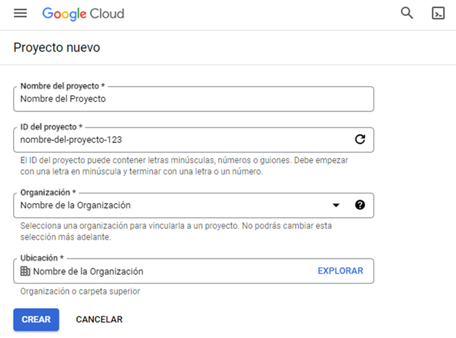
Task: Open the Organización help question mark
Action: pos(360,205)
